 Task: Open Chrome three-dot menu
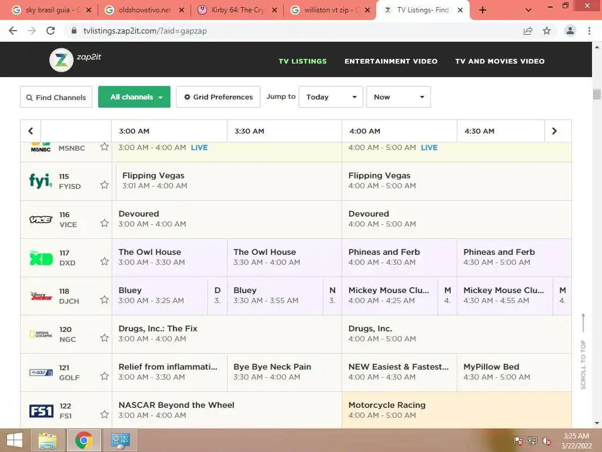pos(589,31)
